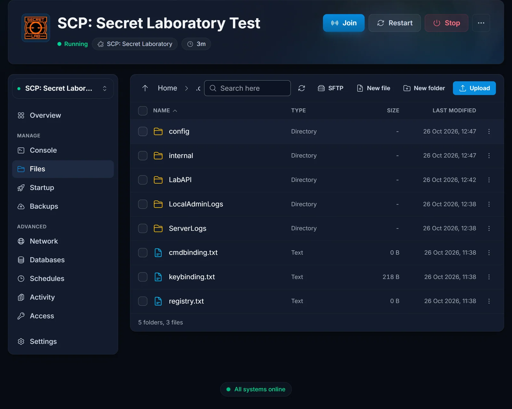This screenshot has width=512, height=409.
Task: Open Console in the sidebar
Action: click(x=63, y=150)
